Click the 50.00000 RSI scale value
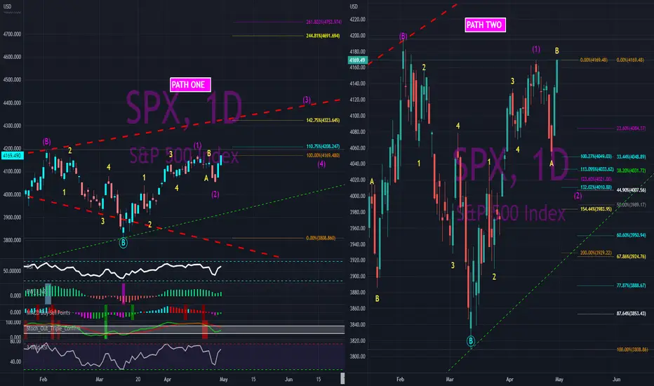The image size is (654, 386). 12,271
